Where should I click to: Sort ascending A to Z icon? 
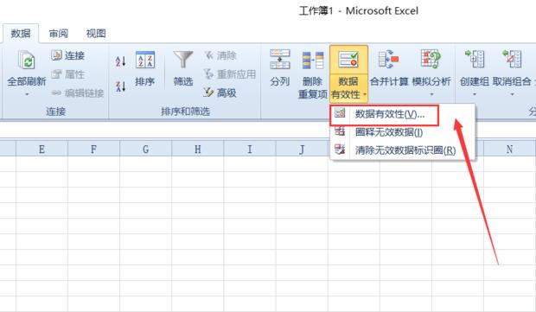coord(121,61)
